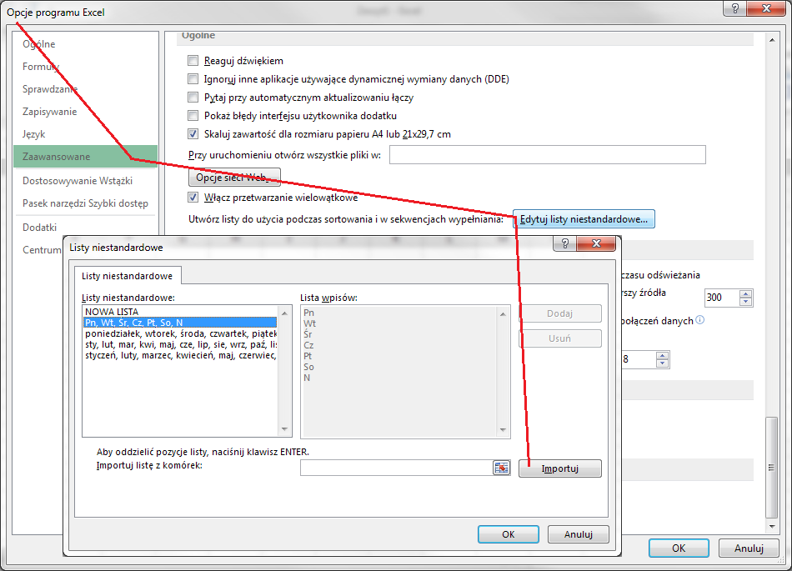Viewport: 792px width, 571px height.
Task: Open Pasek narzędzi Szybki dostęp category
Action: pyautogui.click(x=85, y=203)
